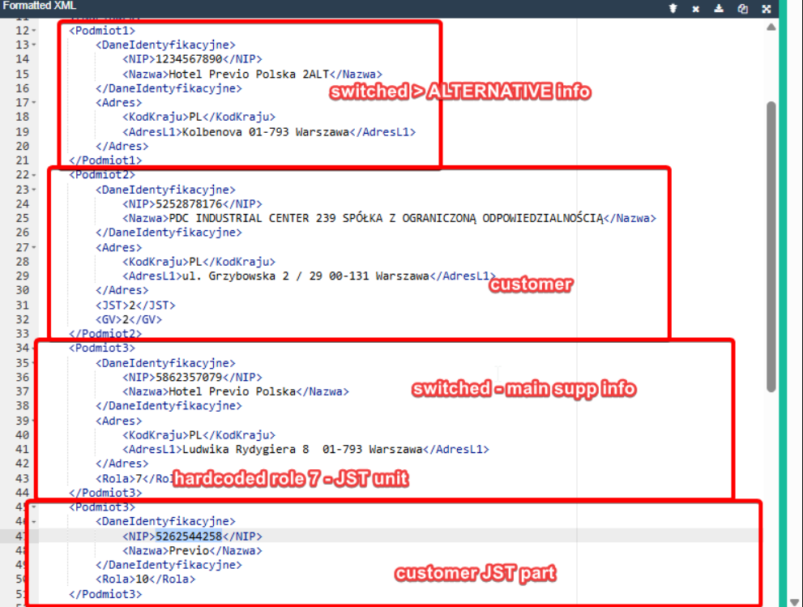Collapse the Adres element at line 17
This screenshot has height=607, width=803.
click(x=32, y=103)
